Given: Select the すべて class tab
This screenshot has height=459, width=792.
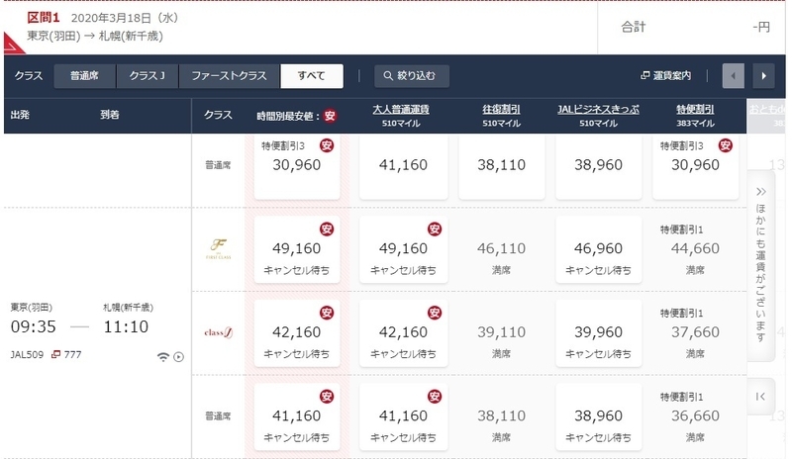Looking at the screenshot, I should point(312,76).
